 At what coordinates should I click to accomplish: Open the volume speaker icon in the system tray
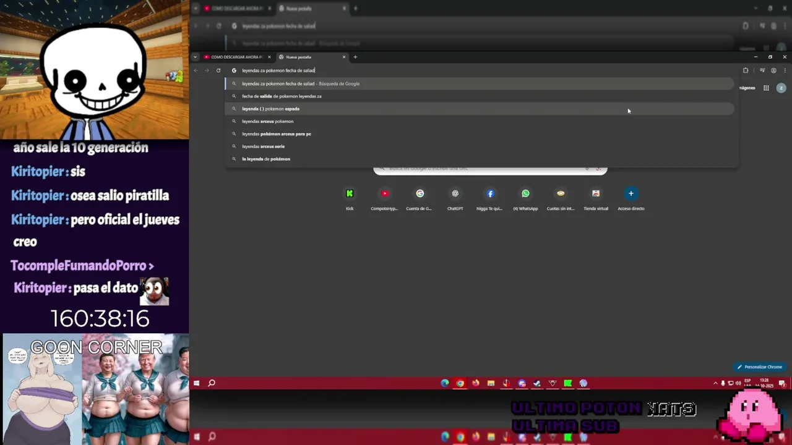point(738,383)
